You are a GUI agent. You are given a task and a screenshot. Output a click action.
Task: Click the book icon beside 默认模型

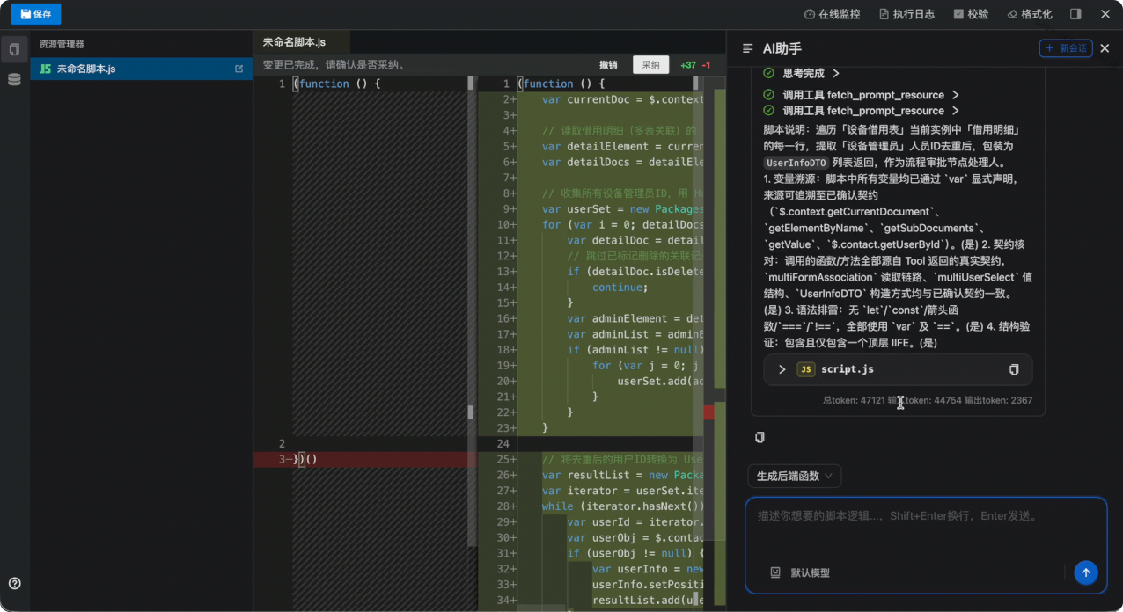[x=775, y=572]
